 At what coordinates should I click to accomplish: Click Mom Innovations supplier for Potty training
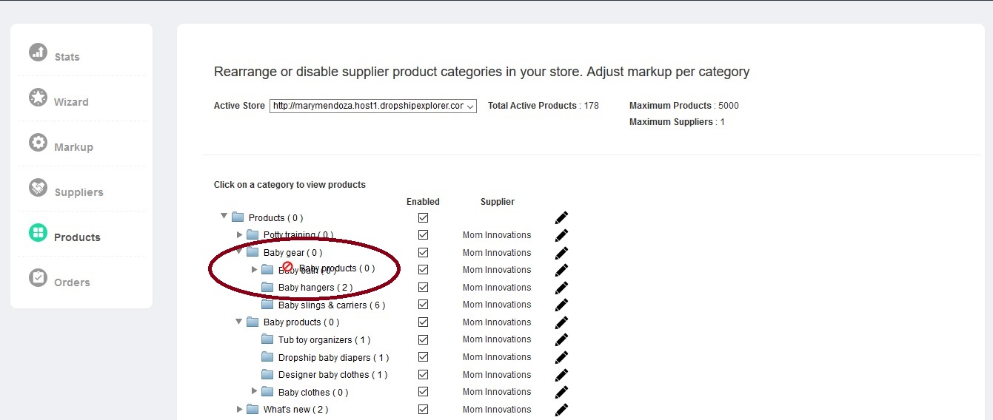click(x=497, y=235)
